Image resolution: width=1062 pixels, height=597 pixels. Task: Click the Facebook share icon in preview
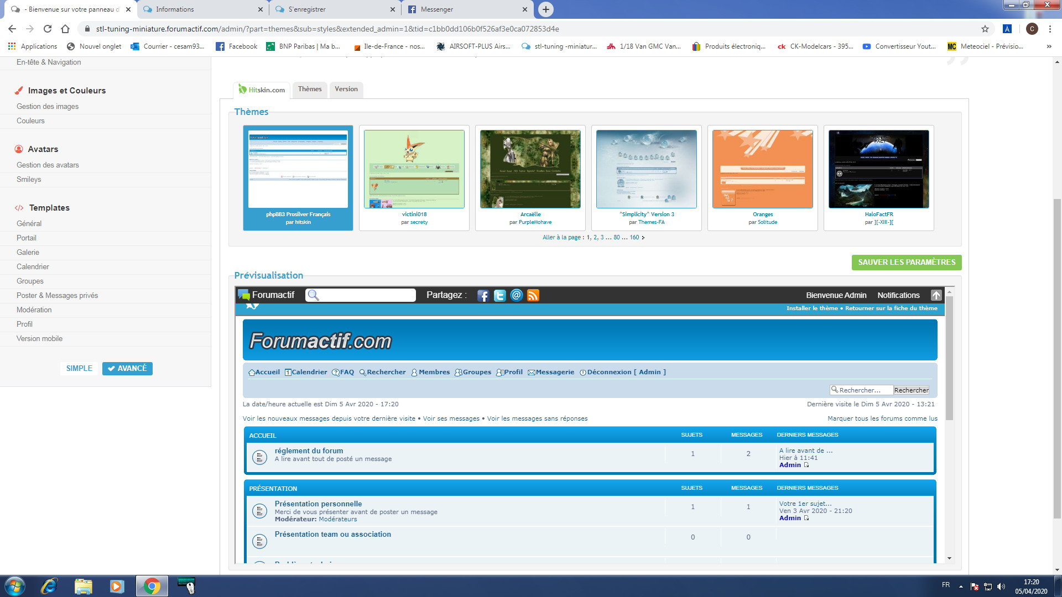482,295
